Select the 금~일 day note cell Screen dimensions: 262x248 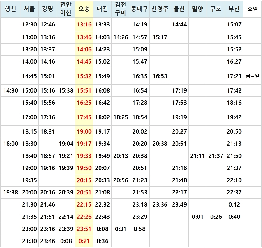click(253, 76)
